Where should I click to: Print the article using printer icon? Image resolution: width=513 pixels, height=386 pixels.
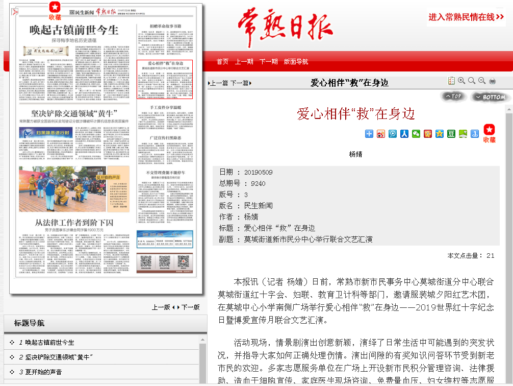[x=492, y=81]
